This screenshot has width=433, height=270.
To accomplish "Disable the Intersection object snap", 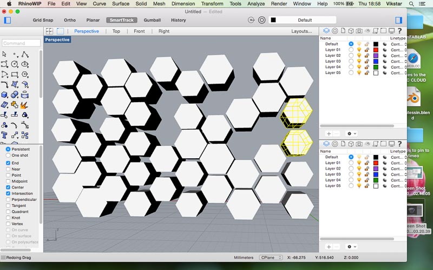I will [x=8, y=193].
